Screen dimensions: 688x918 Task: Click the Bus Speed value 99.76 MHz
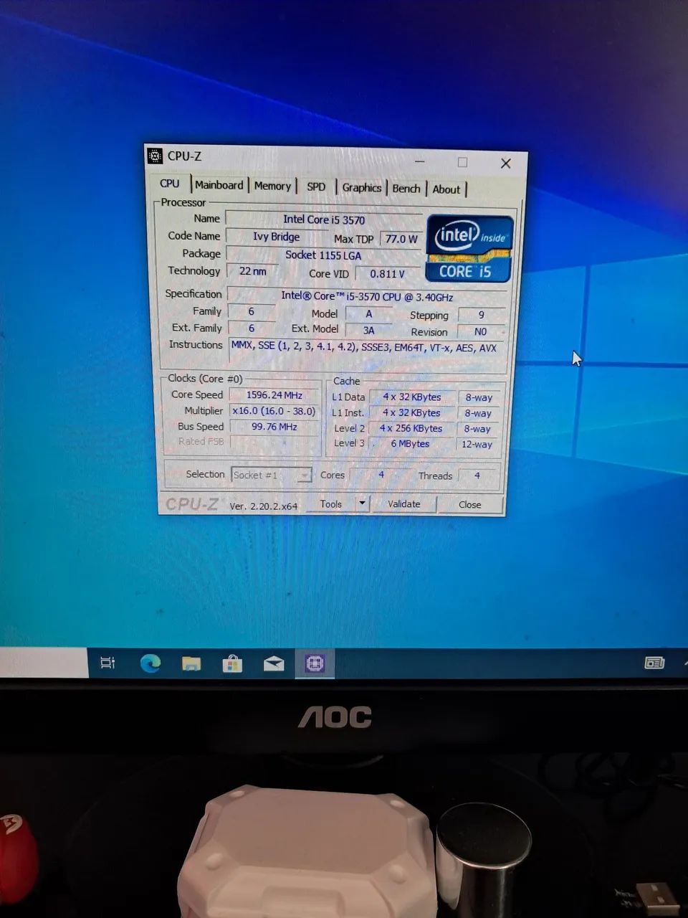tap(274, 427)
